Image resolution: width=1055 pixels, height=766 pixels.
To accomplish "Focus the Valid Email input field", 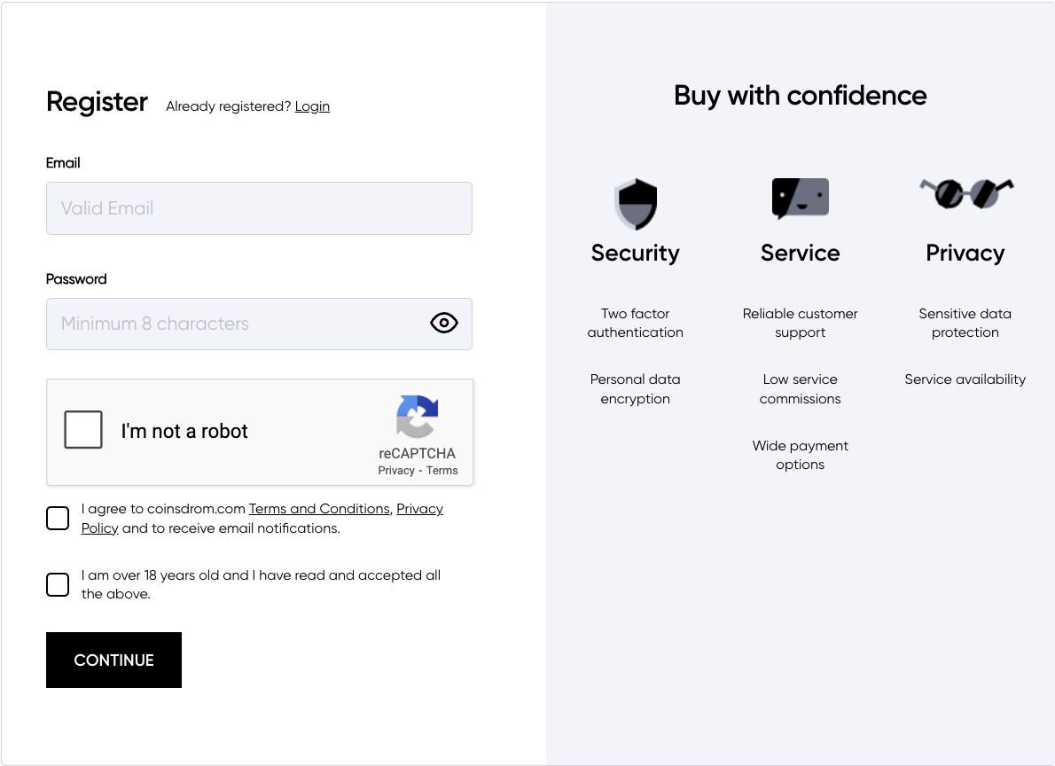I will (x=259, y=208).
